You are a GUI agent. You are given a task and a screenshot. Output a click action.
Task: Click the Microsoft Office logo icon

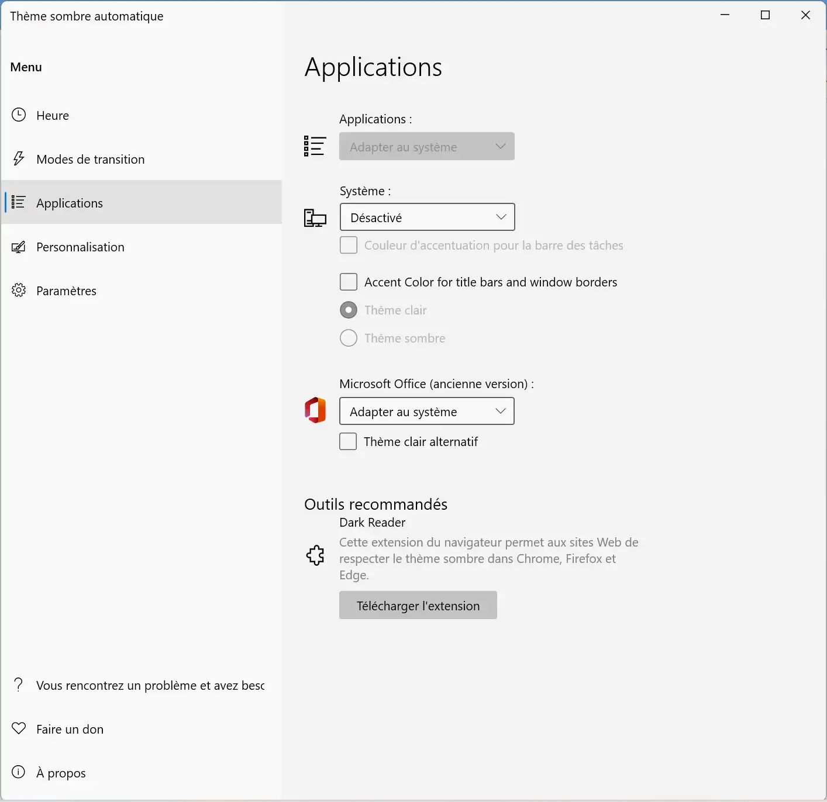click(315, 410)
